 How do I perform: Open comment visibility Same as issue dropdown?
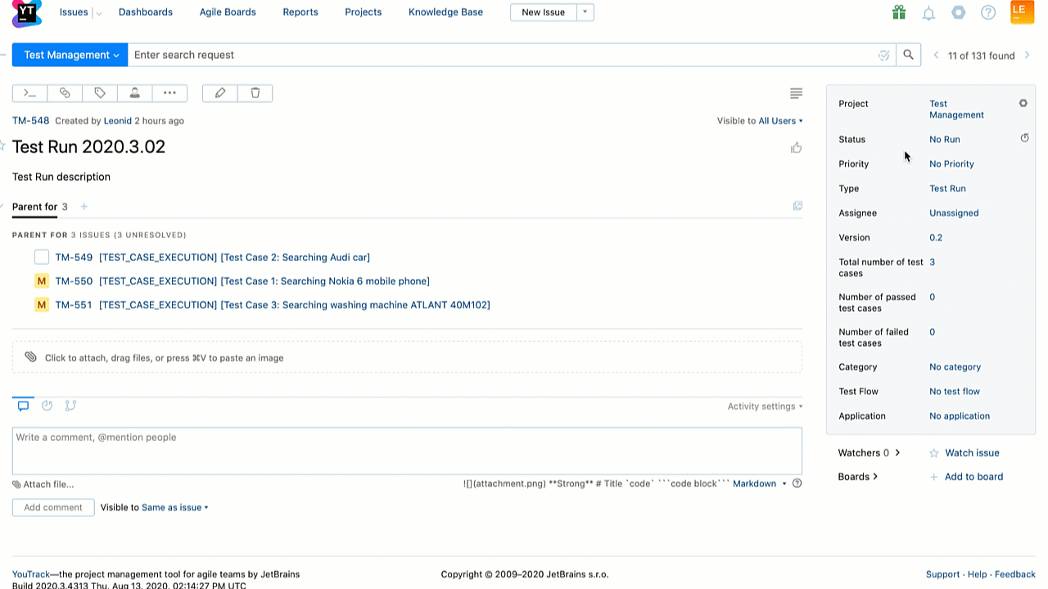[x=175, y=507]
